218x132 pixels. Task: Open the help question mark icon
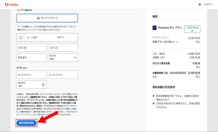tap(200, 5)
